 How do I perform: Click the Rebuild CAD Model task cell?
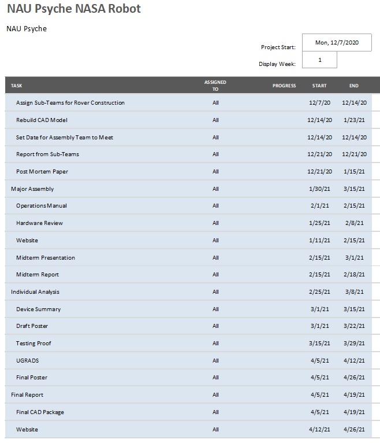click(42, 120)
